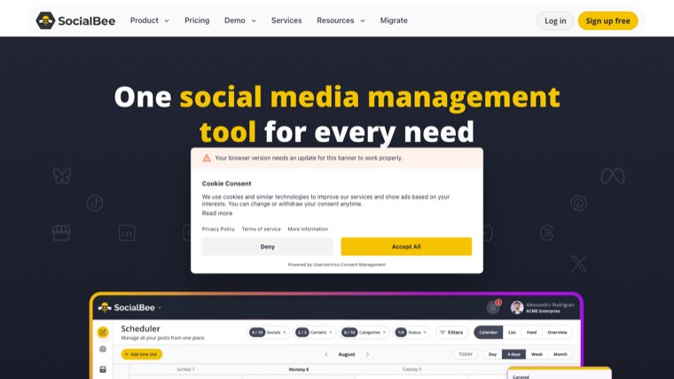This screenshot has height=379, width=674.
Task: Click the TikTok icon in the background
Action: 95,203
